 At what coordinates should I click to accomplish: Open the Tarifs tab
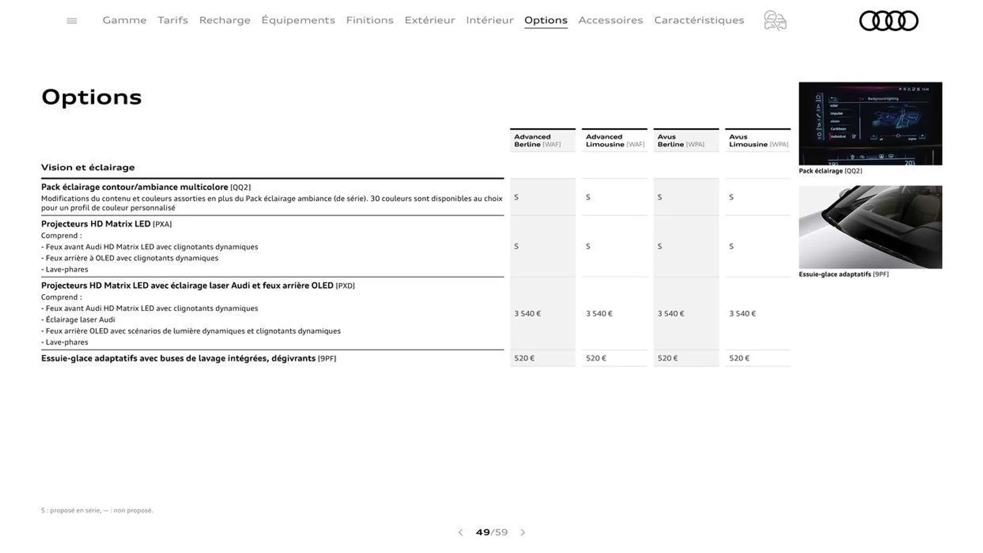tap(173, 20)
